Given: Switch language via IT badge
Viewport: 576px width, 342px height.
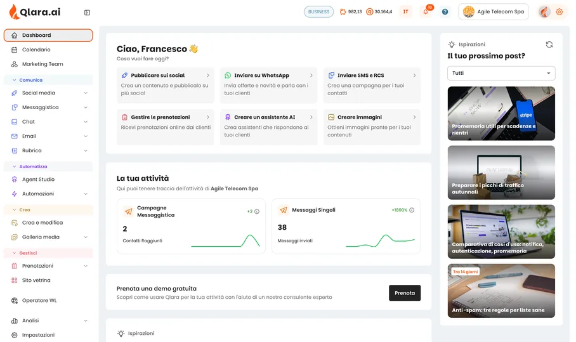Looking at the screenshot, I should 405,12.
